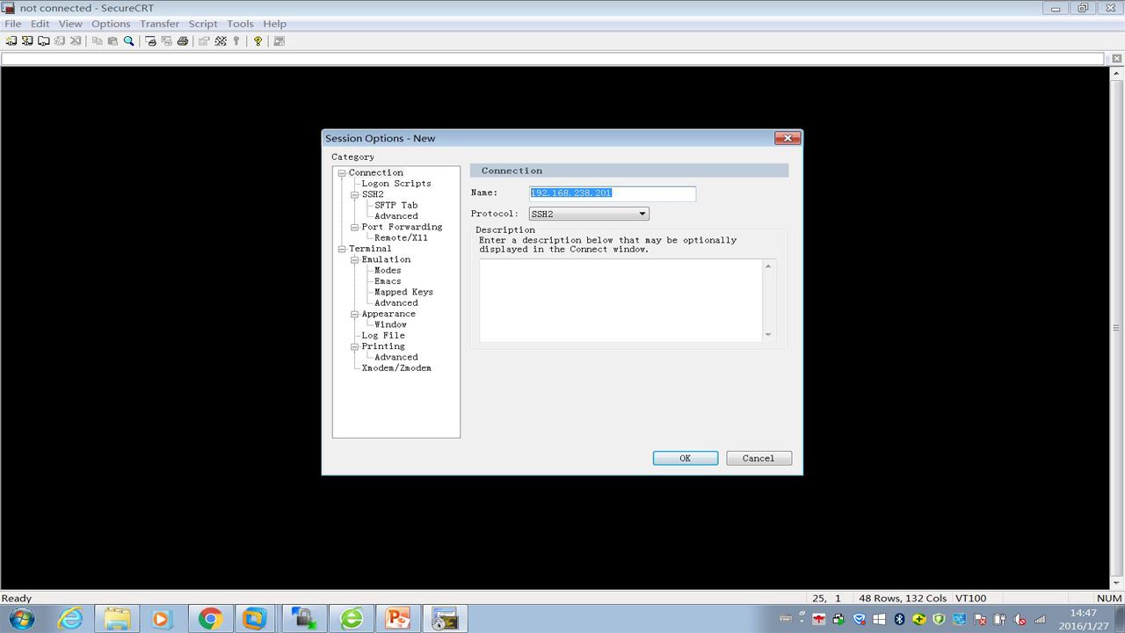Click the Copy toolbar icon

[98, 40]
